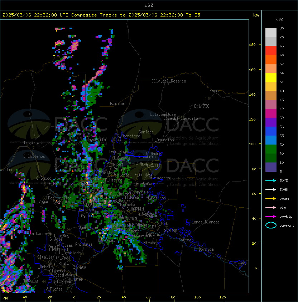Pick the bright green swatch in dBZ scale

click(271, 149)
